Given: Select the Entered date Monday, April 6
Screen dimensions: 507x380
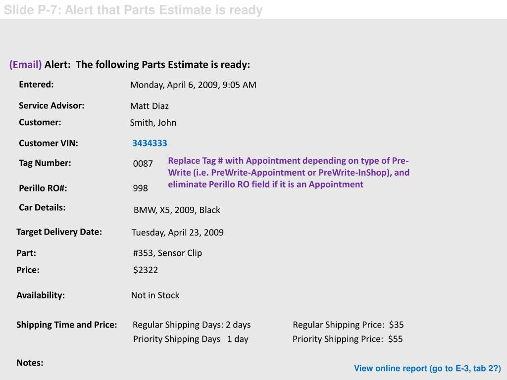Looking at the screenshot, I should click(x=193, y=85).
